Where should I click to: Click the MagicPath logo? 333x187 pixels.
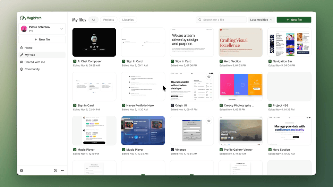[x=31, y=18]
